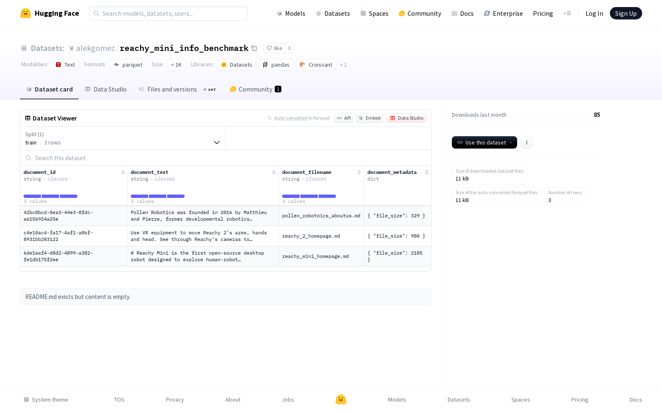The width and height of the screenshot is (662, 414).
Task: Open the footer Pricing link
Action: pyautogui.click(x=580, y=400)
